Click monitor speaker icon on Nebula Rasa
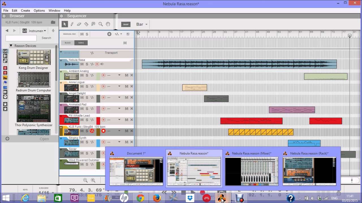This screenshot has width=362, height=203. pos(102,64)
